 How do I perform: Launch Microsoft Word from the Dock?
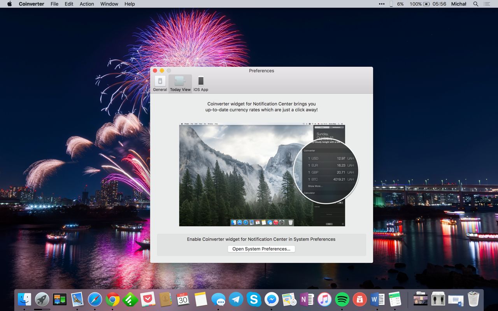click(377, 299)
